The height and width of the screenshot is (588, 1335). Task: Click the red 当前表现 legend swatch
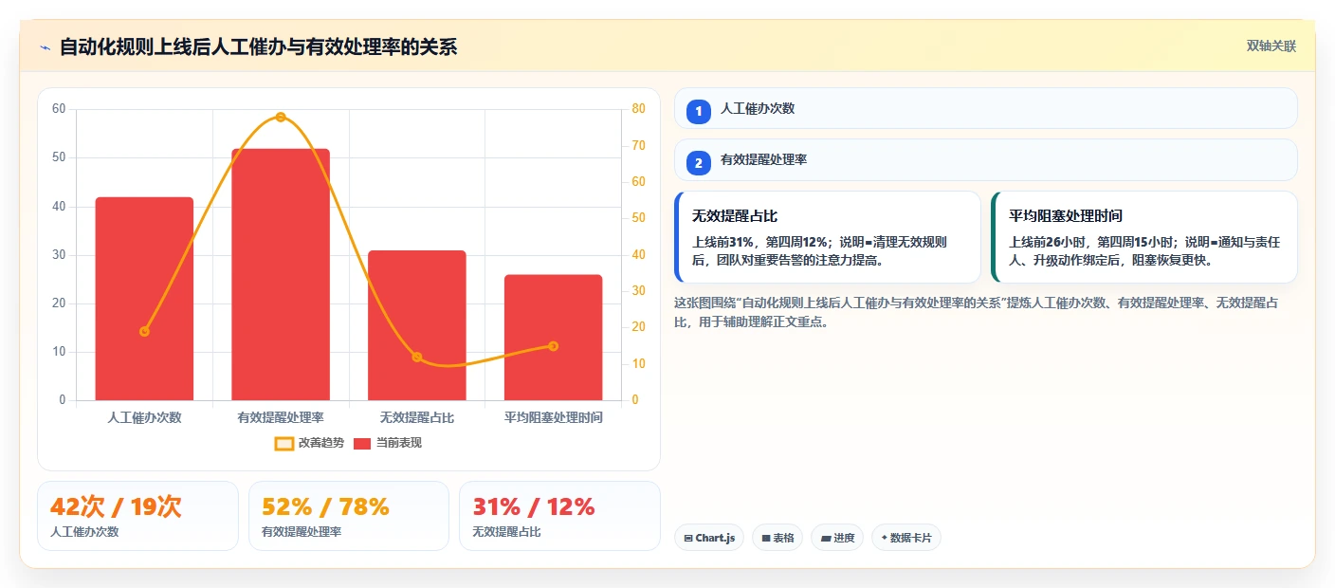(362, 443)
